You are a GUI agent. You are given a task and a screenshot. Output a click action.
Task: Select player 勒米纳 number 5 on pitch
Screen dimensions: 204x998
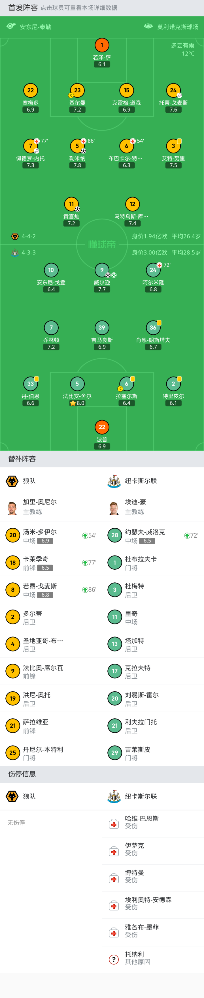(77, 146)
